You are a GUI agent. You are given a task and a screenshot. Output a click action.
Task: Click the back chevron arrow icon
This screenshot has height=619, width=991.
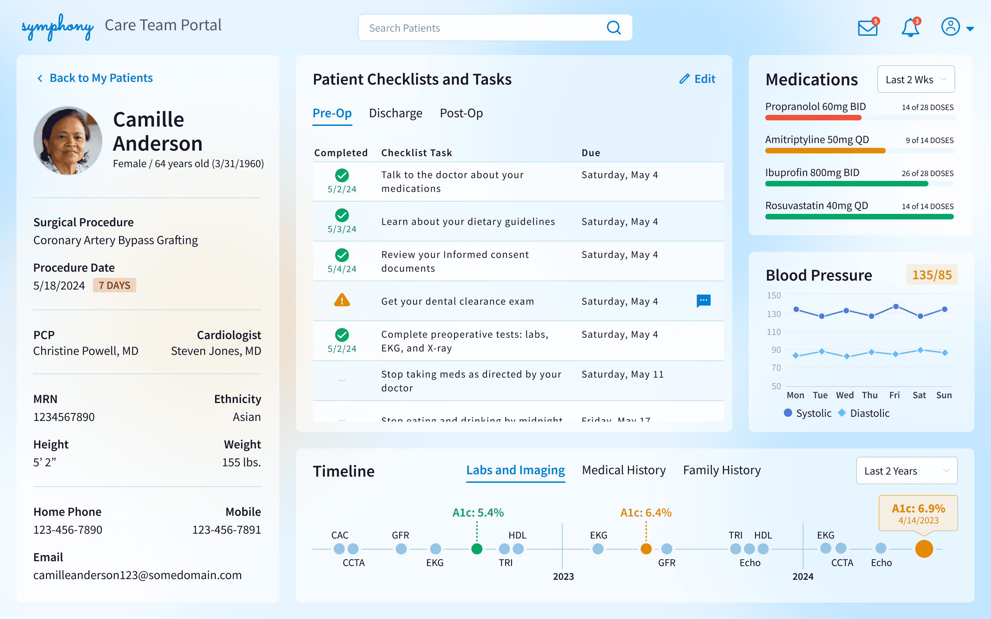(40, 78)
